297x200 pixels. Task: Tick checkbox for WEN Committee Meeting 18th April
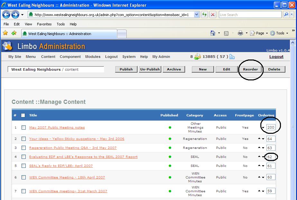(x=23, y=177)
